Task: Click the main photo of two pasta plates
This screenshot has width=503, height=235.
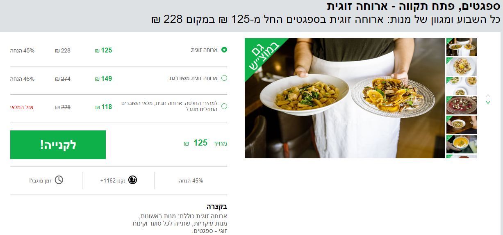Action: coord(345,98)
